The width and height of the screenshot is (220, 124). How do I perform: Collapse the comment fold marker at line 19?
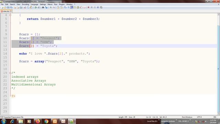coord(10,73)
